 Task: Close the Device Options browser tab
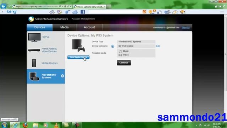click(105, 7)
